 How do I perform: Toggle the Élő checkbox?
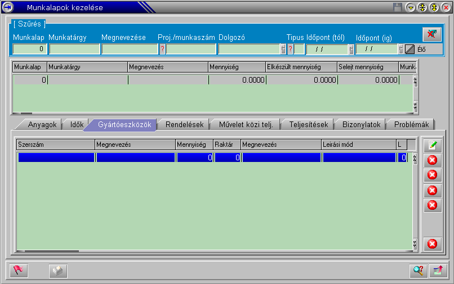tap(410, 49)
